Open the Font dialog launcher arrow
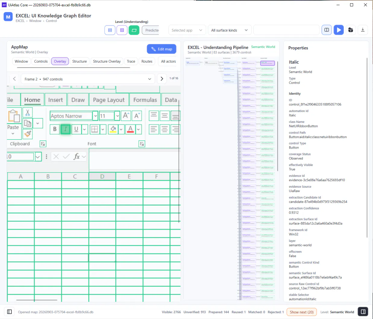Image resolution: width=373 pixels, height=319 pixels. tap(142, 144)
